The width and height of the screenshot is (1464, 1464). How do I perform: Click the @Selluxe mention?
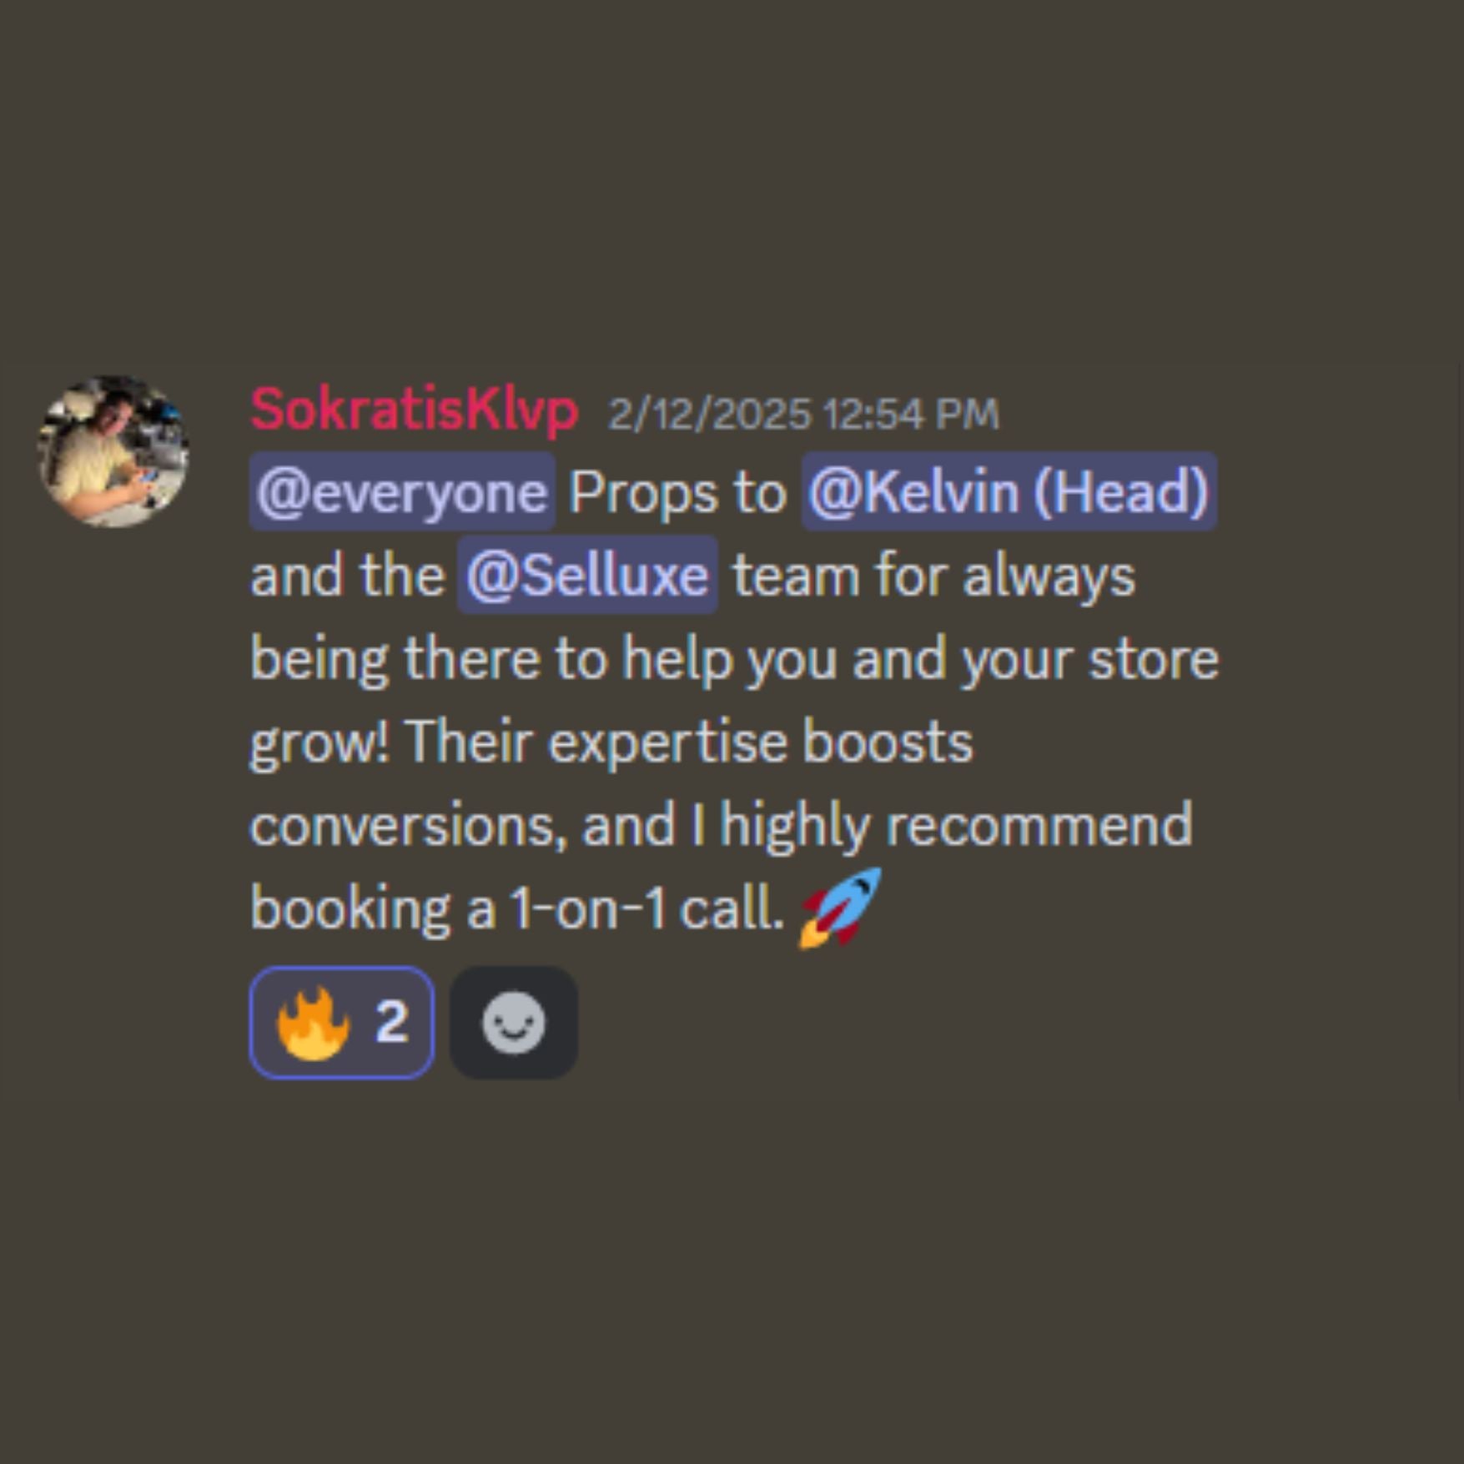[x=587, y=576]
